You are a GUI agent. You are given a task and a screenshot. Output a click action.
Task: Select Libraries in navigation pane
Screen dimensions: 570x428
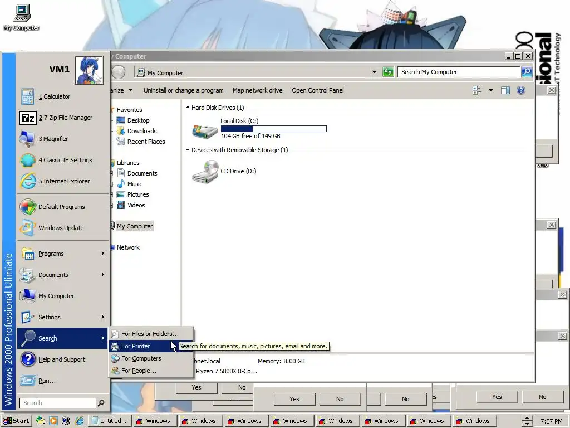pos(128,163)
